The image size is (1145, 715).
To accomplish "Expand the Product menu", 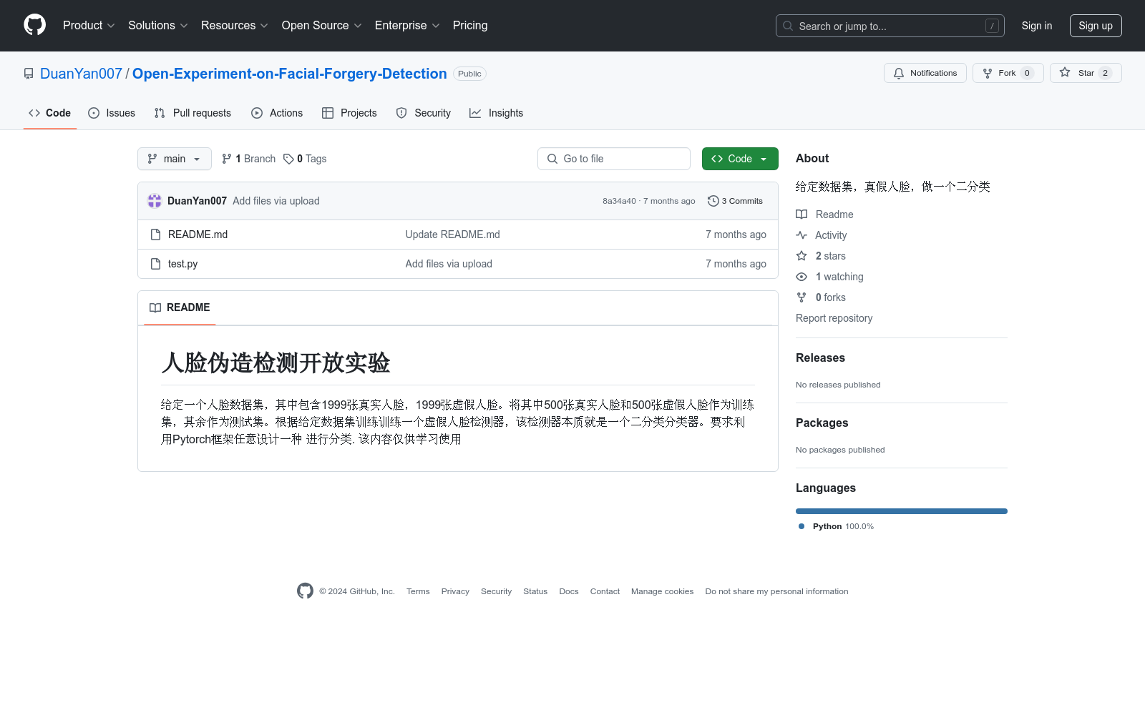I will (89, 25).
